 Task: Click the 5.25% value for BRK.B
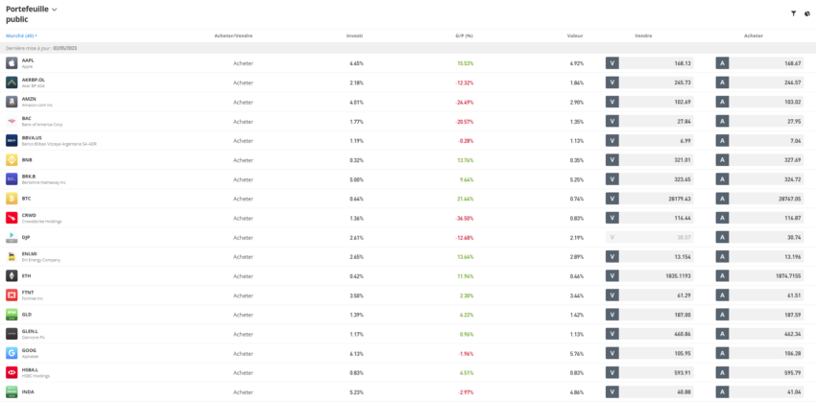tap(577, 179)
